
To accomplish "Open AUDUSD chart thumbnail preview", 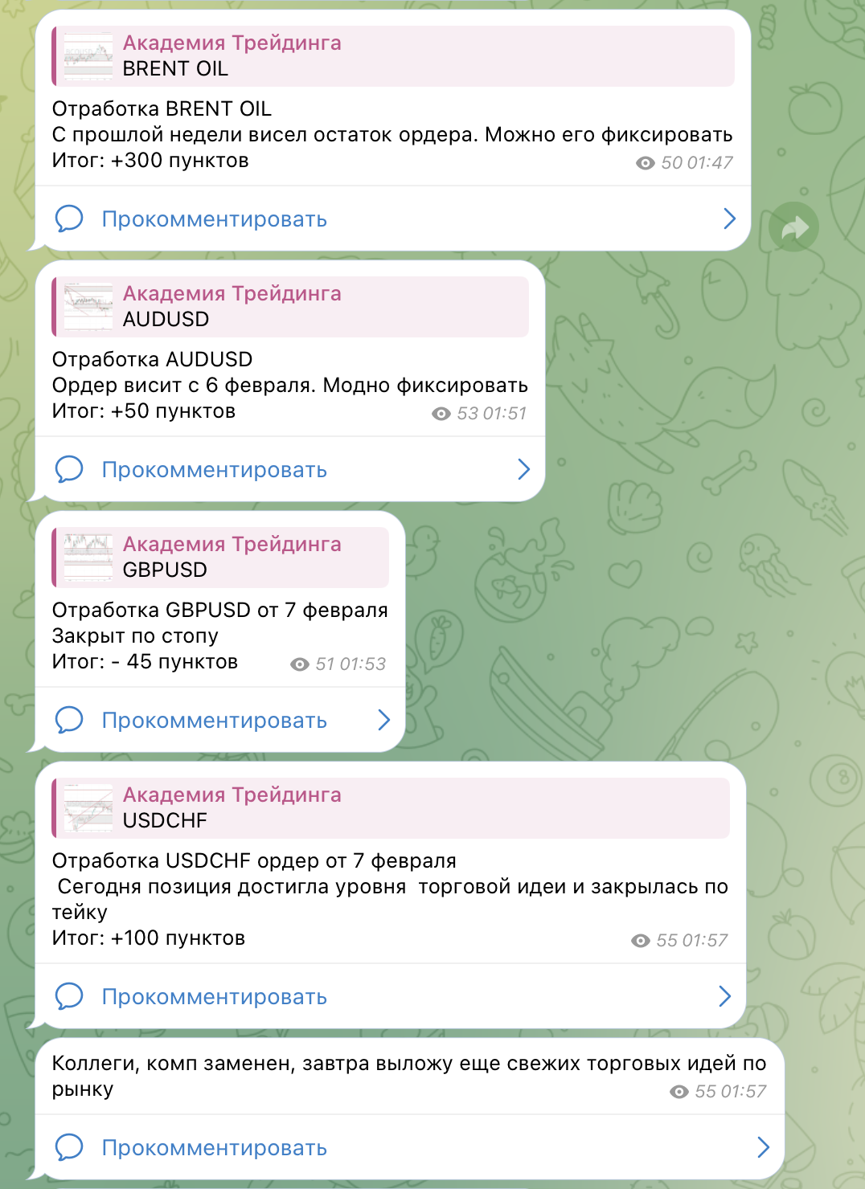I will 88,307.
